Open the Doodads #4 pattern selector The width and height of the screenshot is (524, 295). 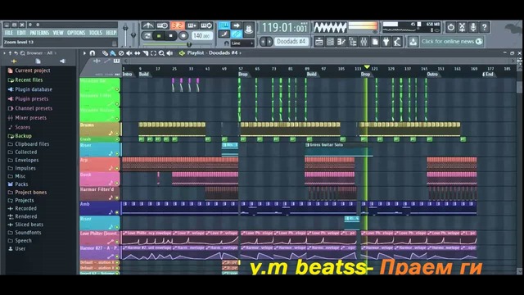point(291,42)
